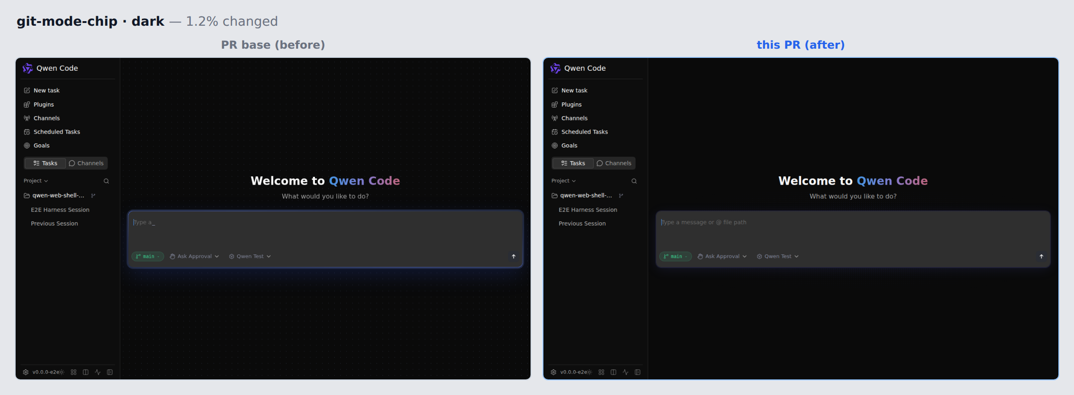This screenshot has width=1074, height=395.
Task: Open Goals in the after panel
Action: coord(565,146)
